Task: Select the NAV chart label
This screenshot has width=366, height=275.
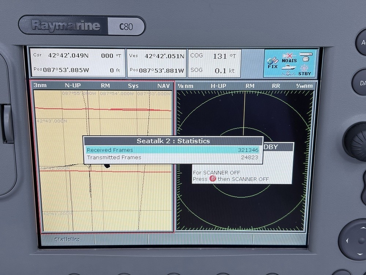Action: [x=163, y=86]
